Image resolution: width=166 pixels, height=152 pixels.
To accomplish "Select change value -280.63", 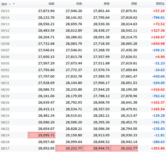I will [158, 142].
